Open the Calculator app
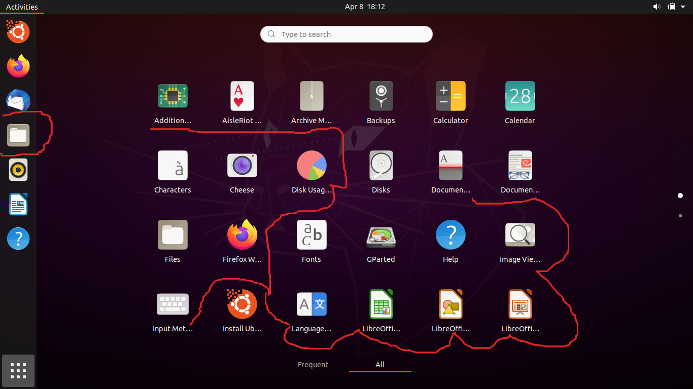 tap(451, 96)
